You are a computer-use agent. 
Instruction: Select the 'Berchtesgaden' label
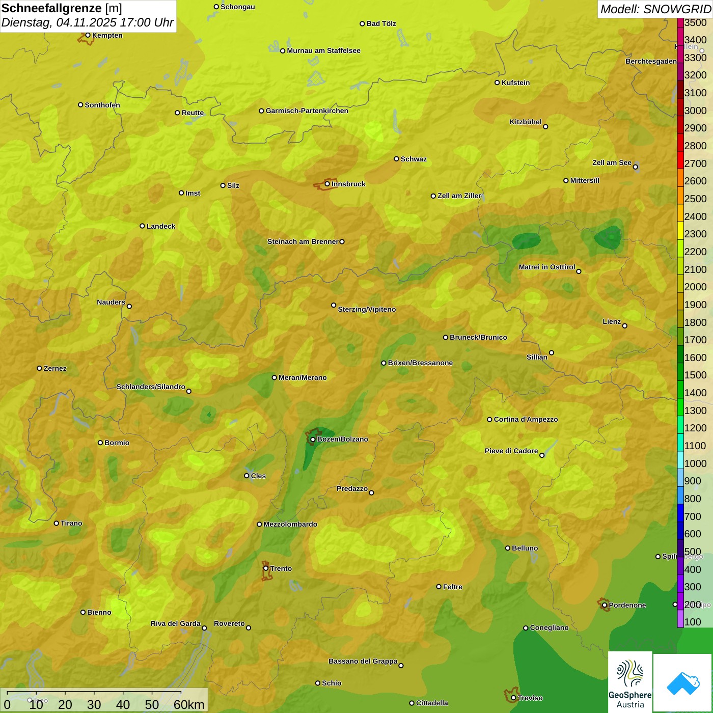coord(651,61)
